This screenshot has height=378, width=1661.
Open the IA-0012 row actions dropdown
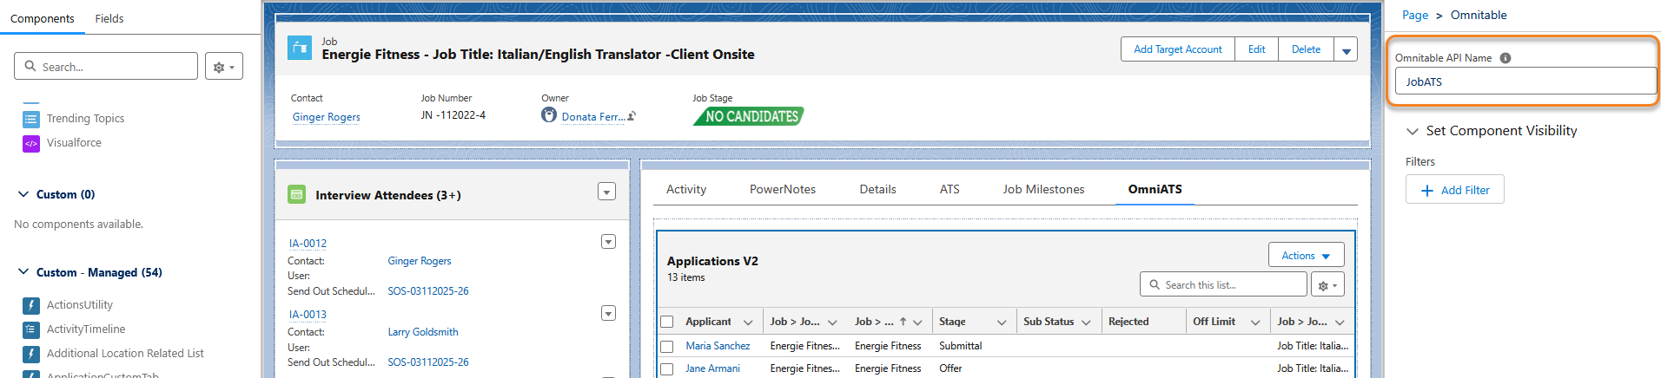tap(609, 242)
